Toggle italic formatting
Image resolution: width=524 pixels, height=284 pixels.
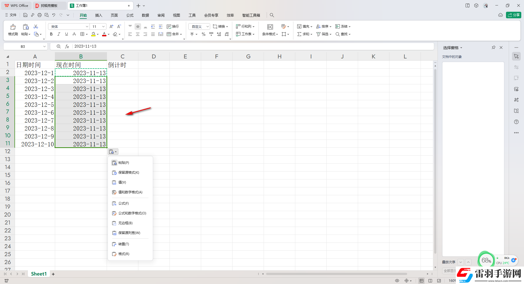pos(59,34)
